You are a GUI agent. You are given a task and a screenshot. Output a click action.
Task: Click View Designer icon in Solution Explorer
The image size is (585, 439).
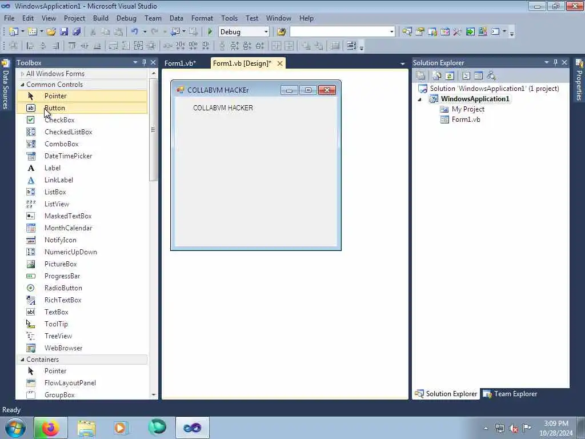pos(478,76)
